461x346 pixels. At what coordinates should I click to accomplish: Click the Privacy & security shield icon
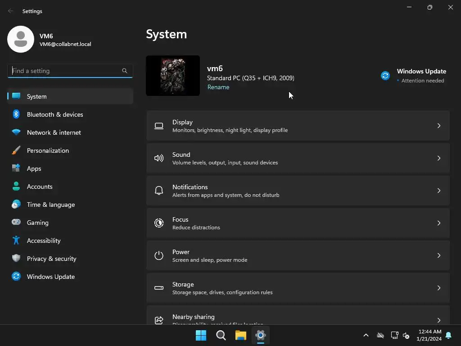tap(16, 258)
